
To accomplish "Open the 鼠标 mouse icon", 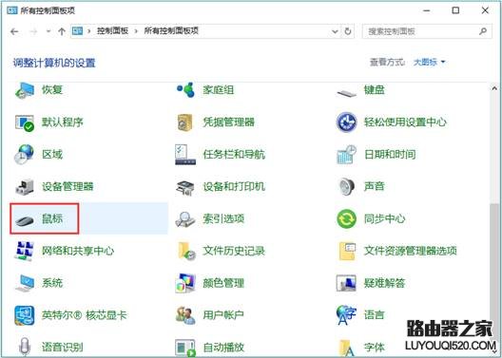I will (25, 220).
